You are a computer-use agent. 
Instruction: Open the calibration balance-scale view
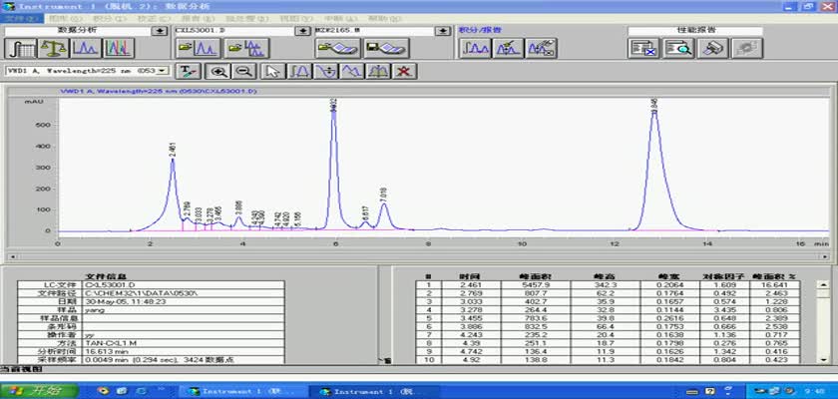click(x=54, y=49)
